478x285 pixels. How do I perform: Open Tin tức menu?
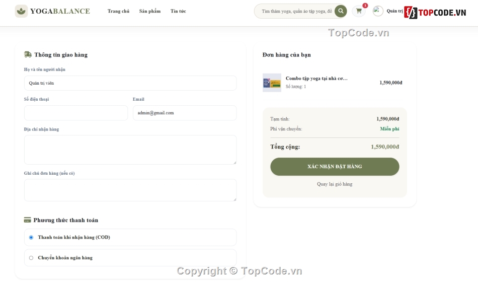tap(178, 11)
